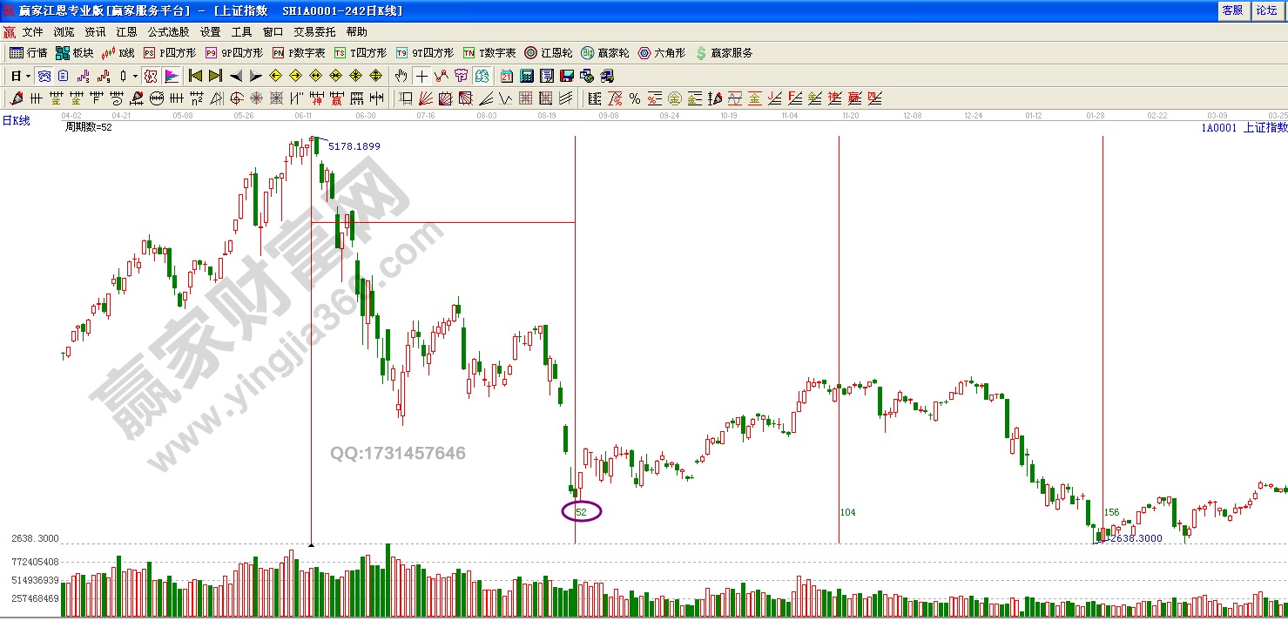Click yellow diamond left-arrow icon
Viewport: 1288px width, 621px height.
pyautogui.click(x=275, y=76)
